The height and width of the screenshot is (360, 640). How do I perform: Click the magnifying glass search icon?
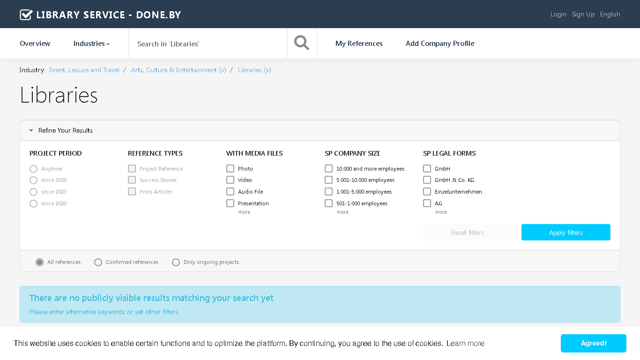302,43
